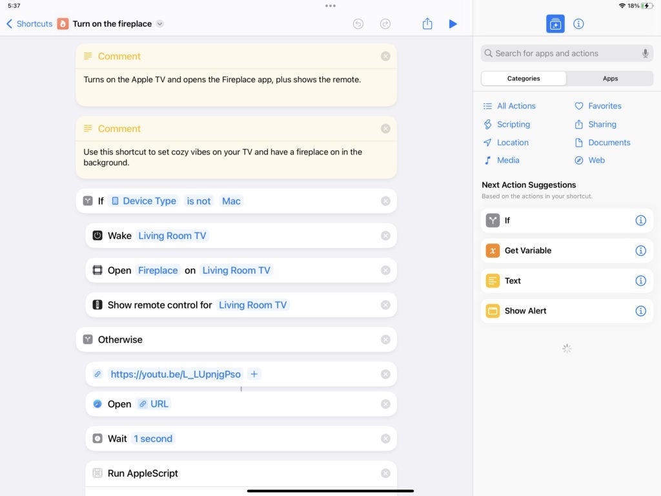Undo the last edit
Image resolution: width=661 pixels, height=496 pixels.
[x=358, y=24]
